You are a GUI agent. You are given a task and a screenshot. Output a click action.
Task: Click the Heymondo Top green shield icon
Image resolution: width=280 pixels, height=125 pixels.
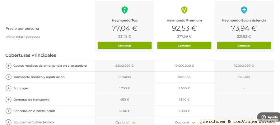click(124, 10)
